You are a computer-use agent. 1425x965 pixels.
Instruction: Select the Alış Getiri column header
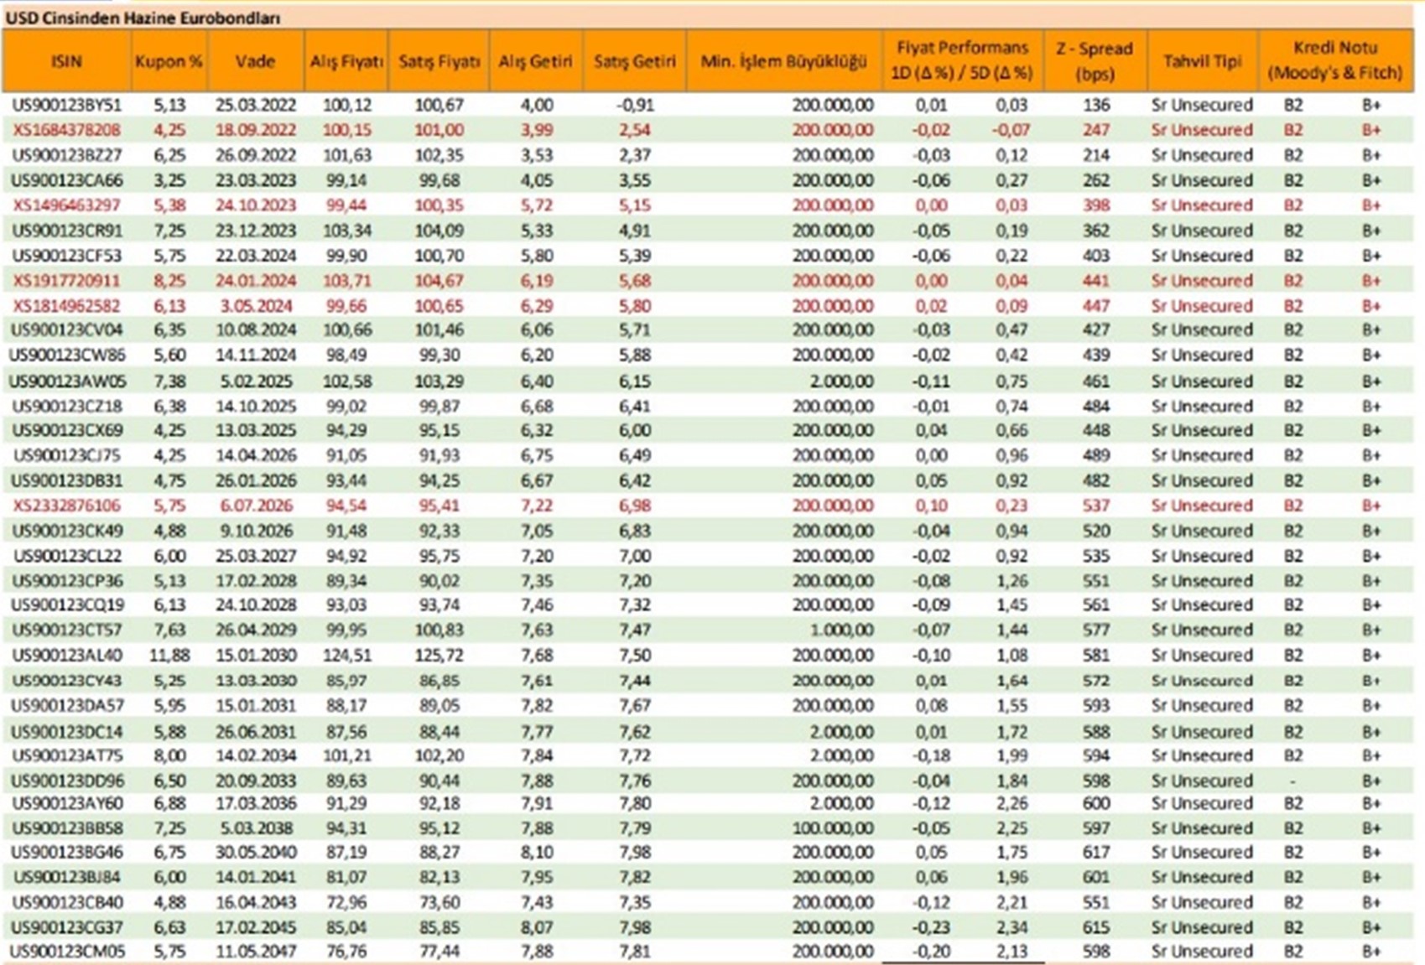click(x=537, y=61)
